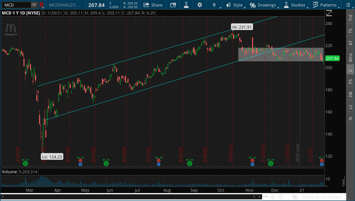Viewport: 355px width, 201px height.
Task: Click the zoom magnifier icon
Action: point(280,197)
